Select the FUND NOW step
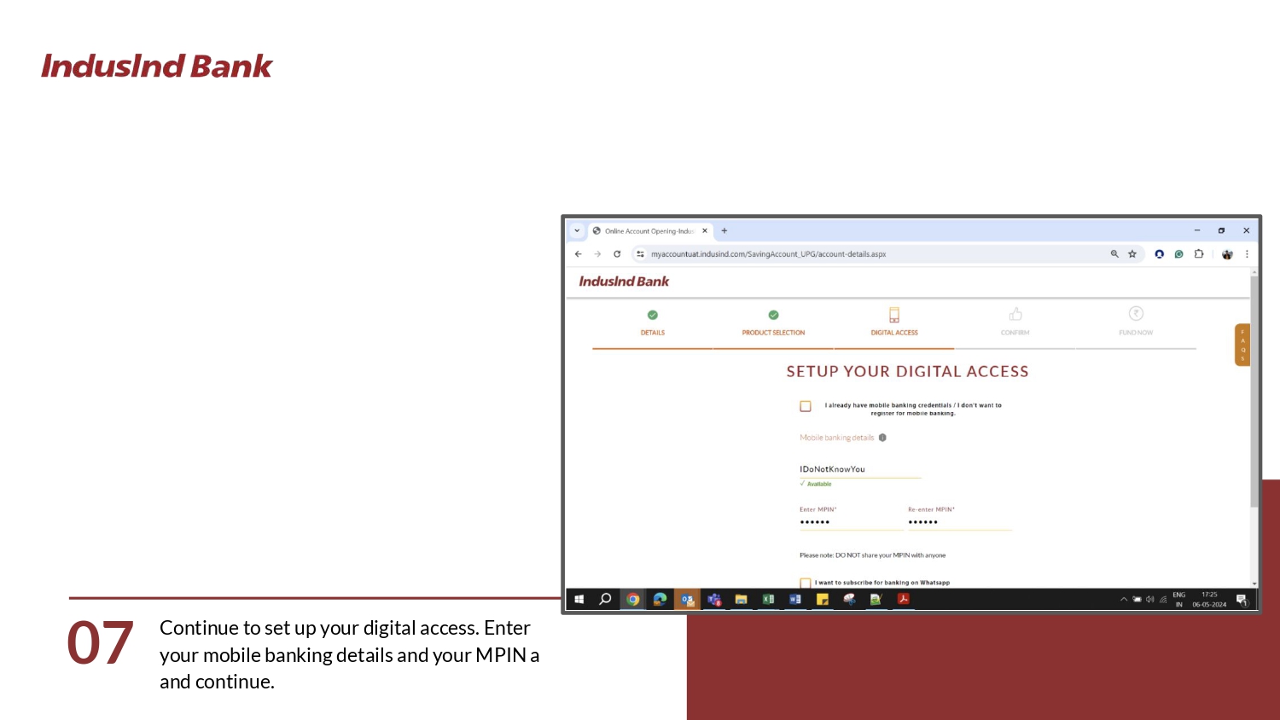This screenshot has height=720, width=1280. coord(1136,322)
